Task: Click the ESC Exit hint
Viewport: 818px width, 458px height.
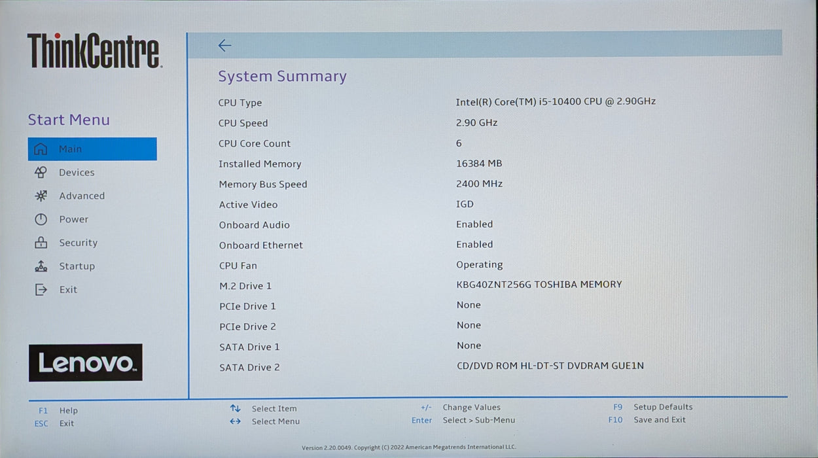Action: click(54, 423)
